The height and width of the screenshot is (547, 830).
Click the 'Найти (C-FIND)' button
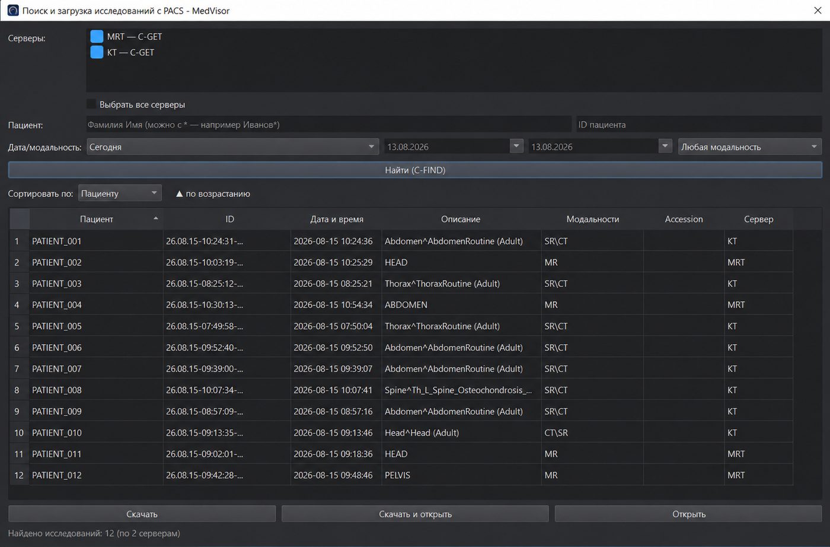(415, 170)
